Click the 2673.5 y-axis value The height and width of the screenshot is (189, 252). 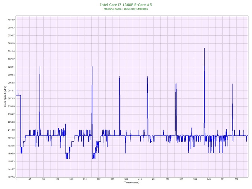(11, 98)
